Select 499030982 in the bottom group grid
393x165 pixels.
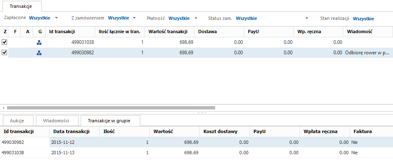pyautogui.click(x=25, y=142)
